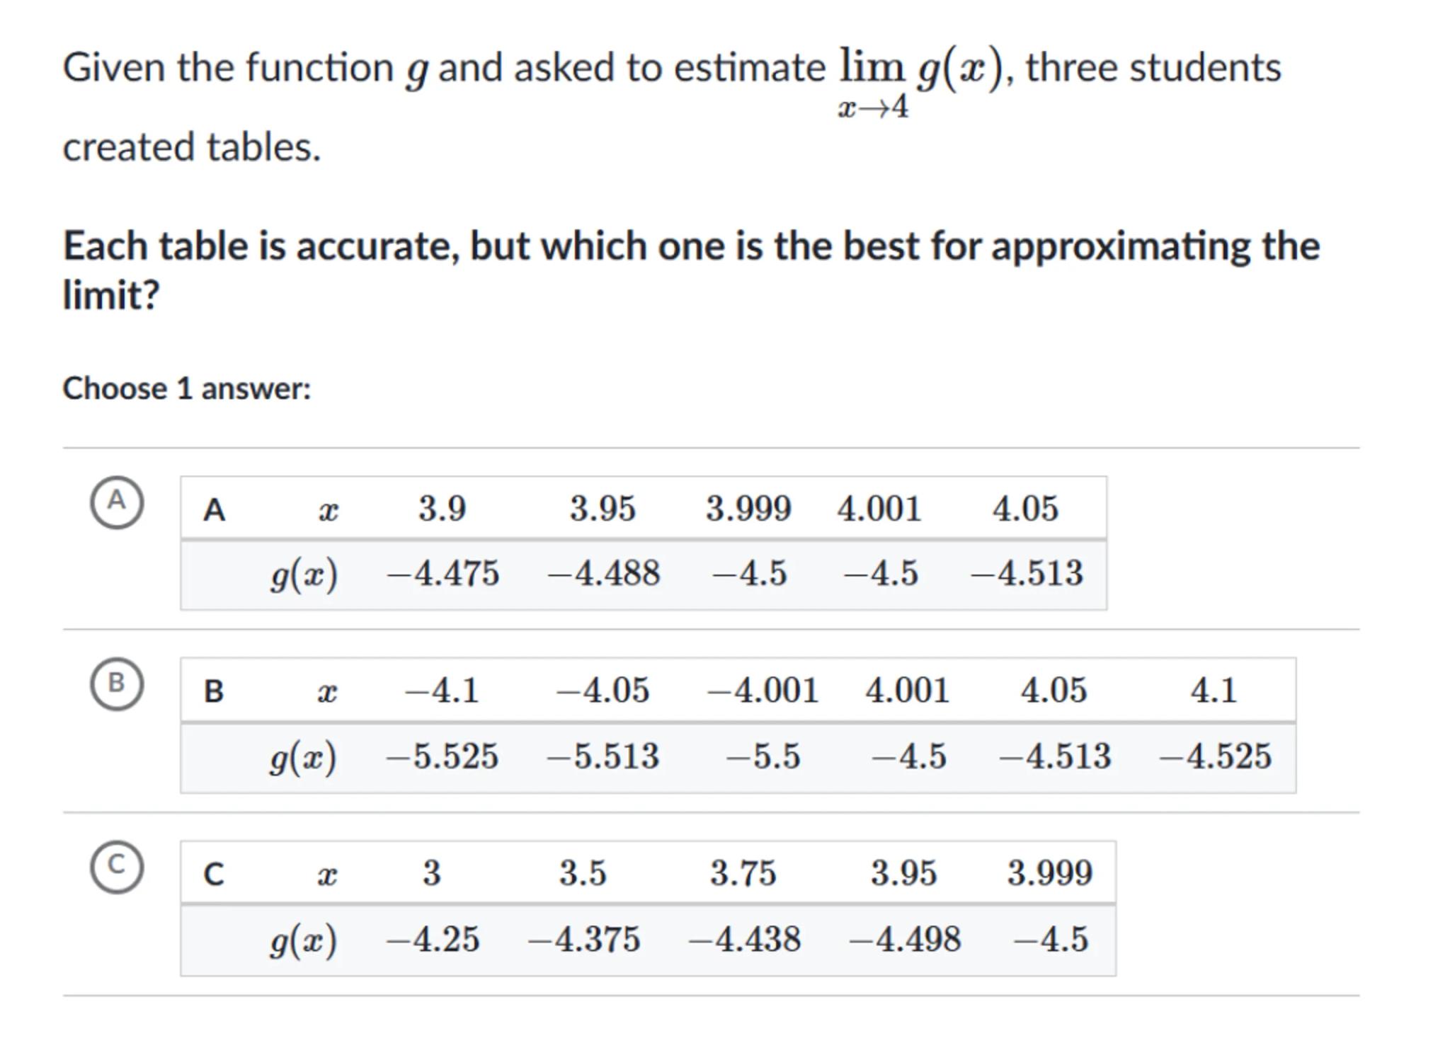Image resolution: width=1450 pixels, height=1050 pixels.
Task: Click the −4.25 value in table C
Action: click(x=433, y=940)
